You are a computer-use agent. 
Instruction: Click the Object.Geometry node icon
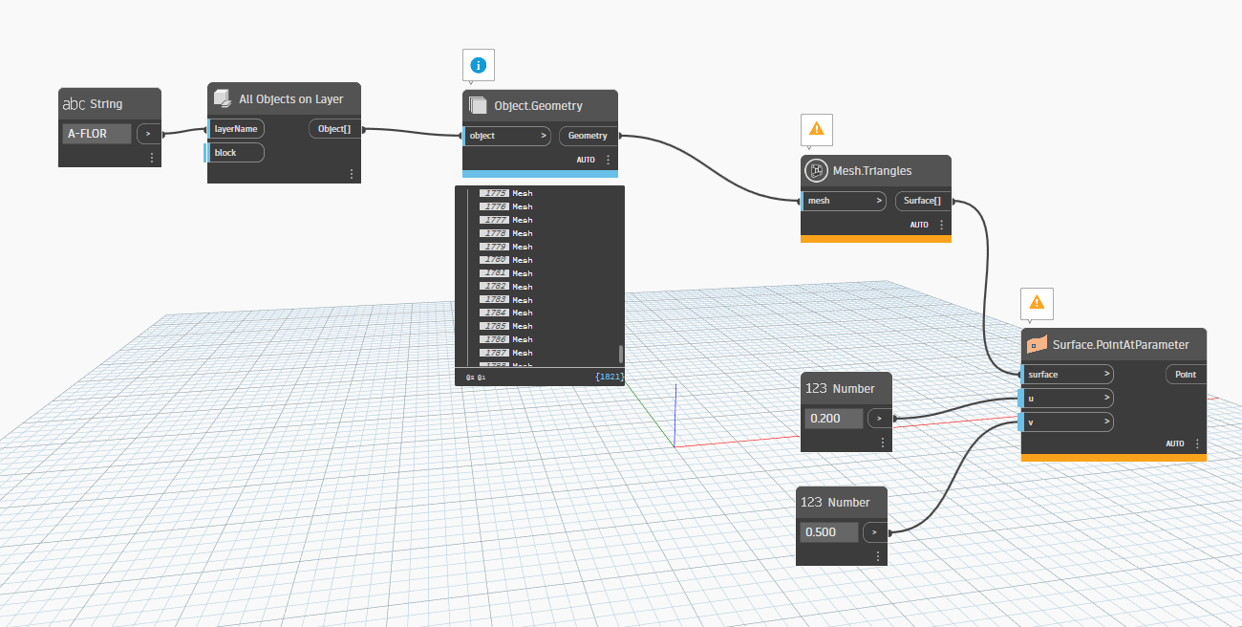click(479, 105)
